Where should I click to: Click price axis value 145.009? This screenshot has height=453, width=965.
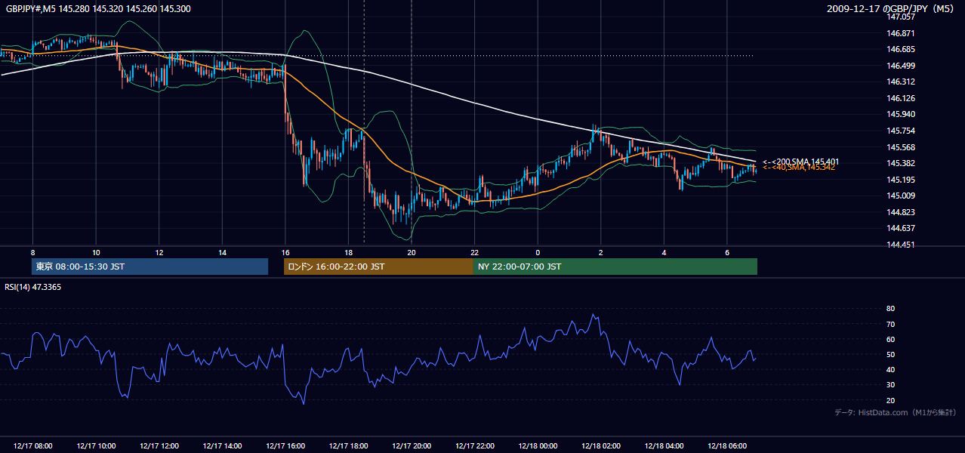pos(900,196)
